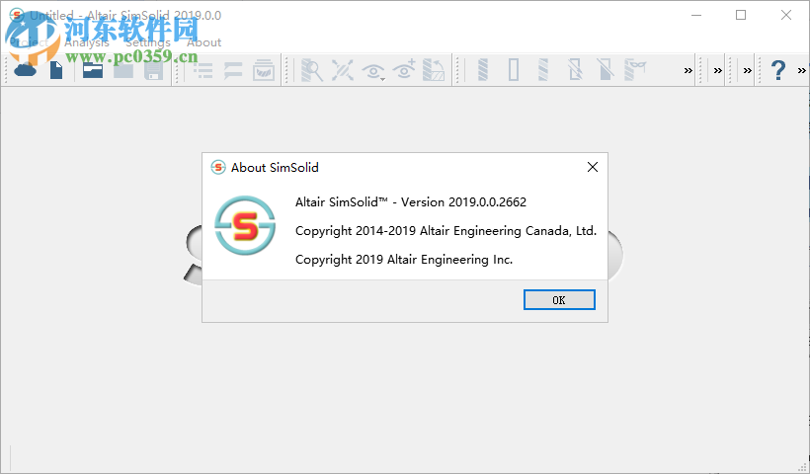810x474 pixels.
Task: Click the hatched part with curved arrow icon
Action: click(434, 70)
